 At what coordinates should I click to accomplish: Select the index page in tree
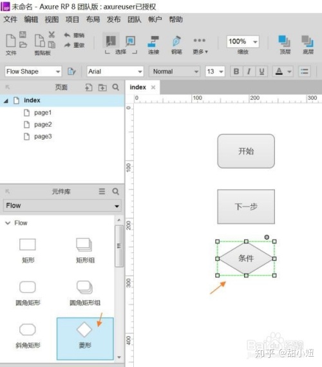click(62, 100)
